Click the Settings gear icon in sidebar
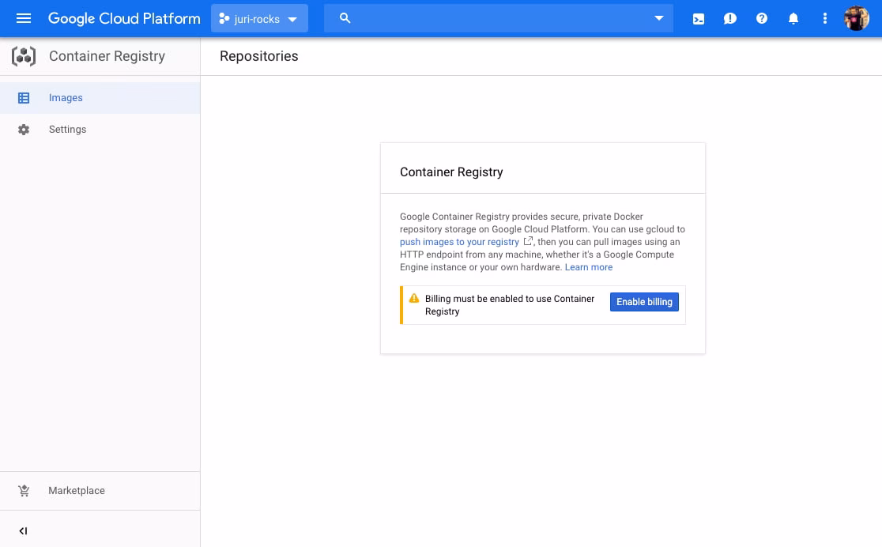The height and width of the screenshot is (547, 882). point(24,130)
